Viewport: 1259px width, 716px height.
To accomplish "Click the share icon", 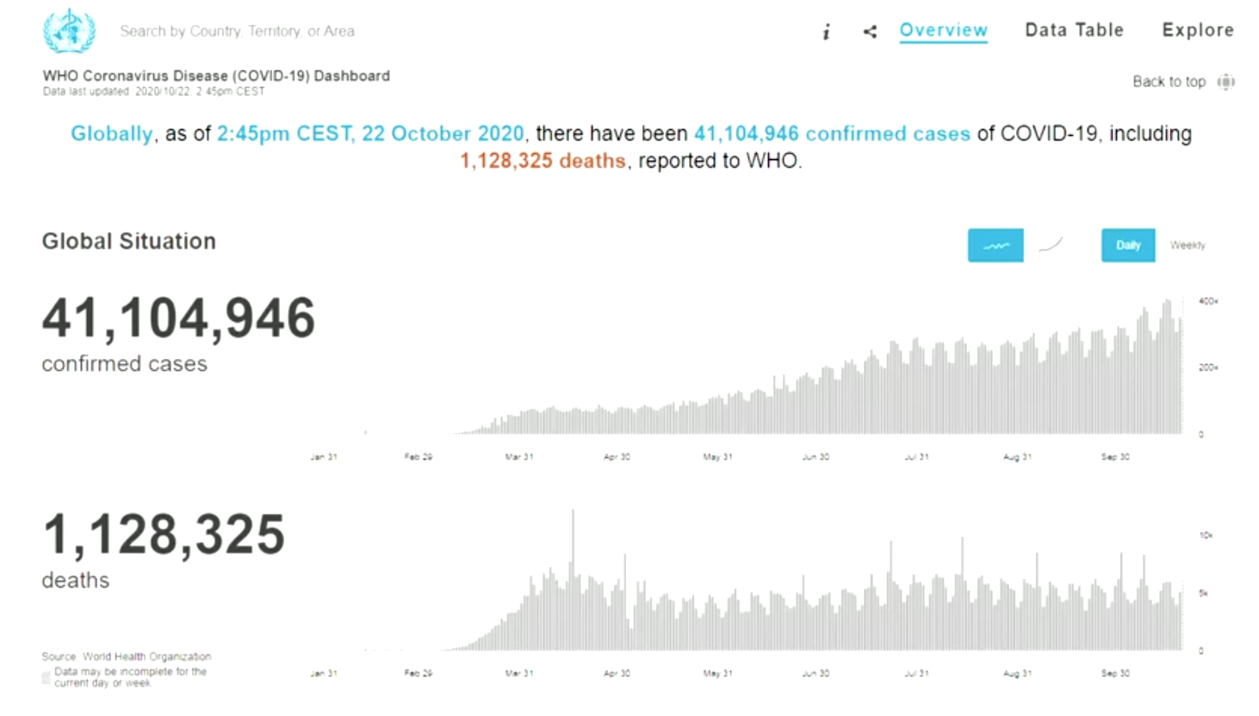I will click(x=870, y=32).
